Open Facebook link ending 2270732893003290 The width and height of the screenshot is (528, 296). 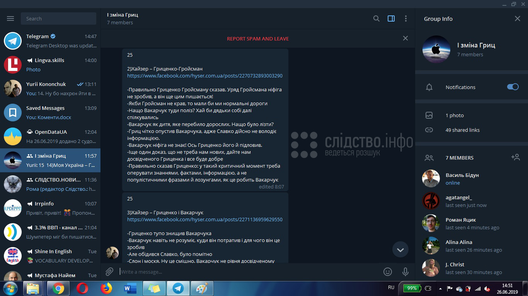click(205, 76)
